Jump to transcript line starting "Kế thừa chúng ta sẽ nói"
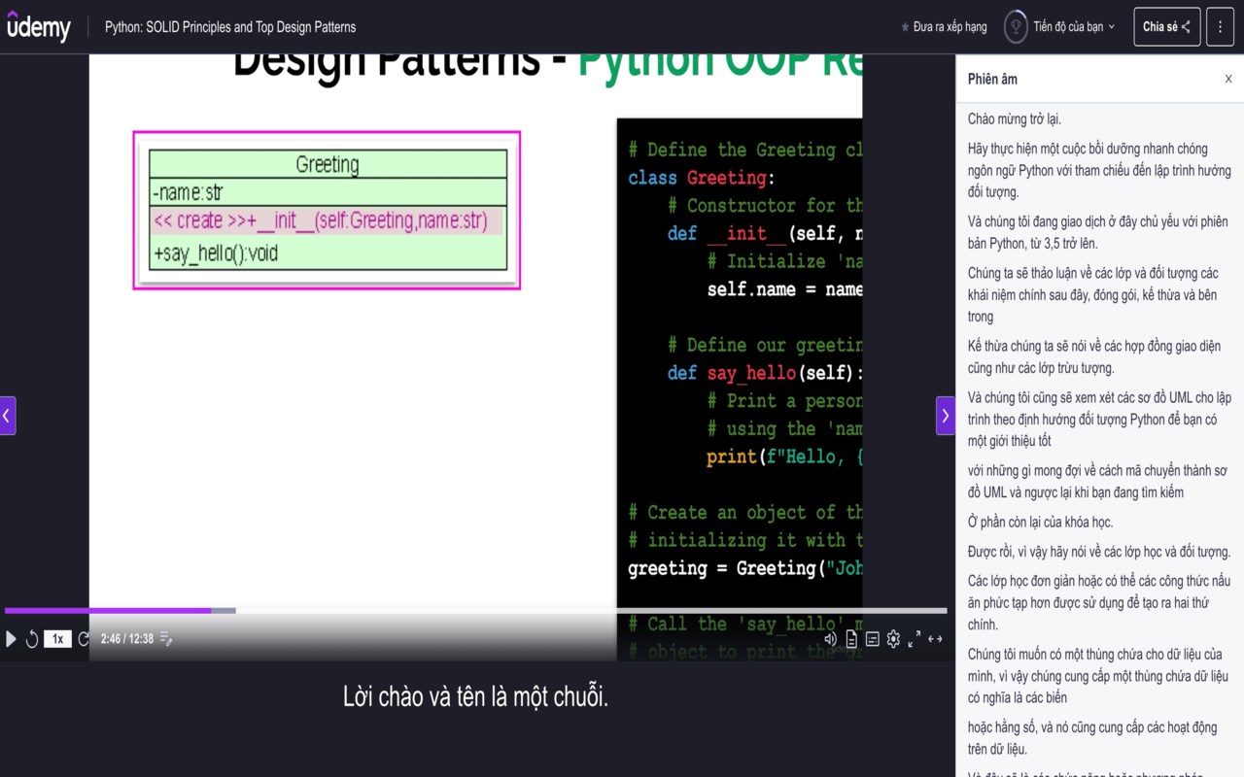This screenshot has width=1244, height=777. pos(1094,356)
